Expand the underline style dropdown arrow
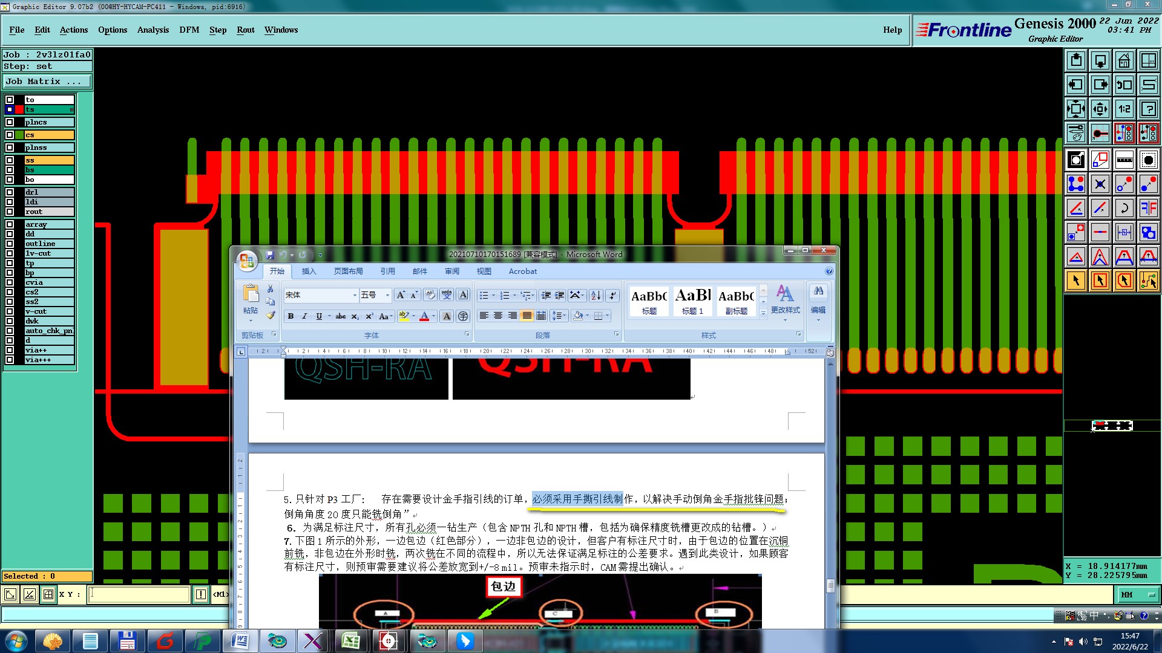 pos(329,316)
